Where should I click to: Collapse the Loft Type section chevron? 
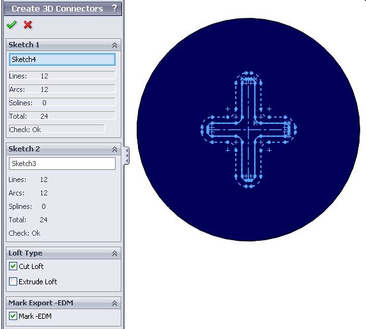pos(114,254)
